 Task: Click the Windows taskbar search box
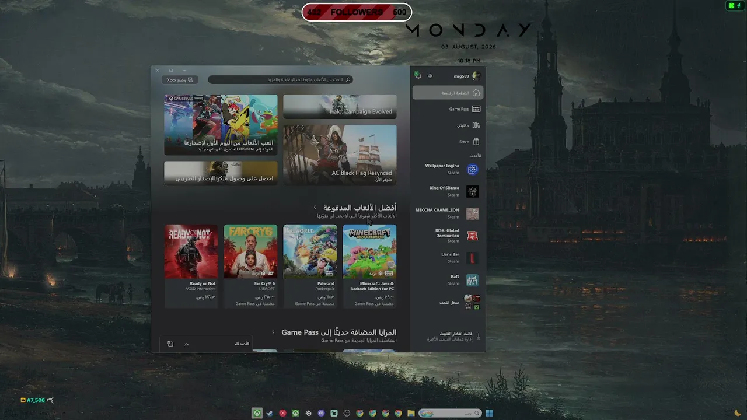[x=450, y=413]
